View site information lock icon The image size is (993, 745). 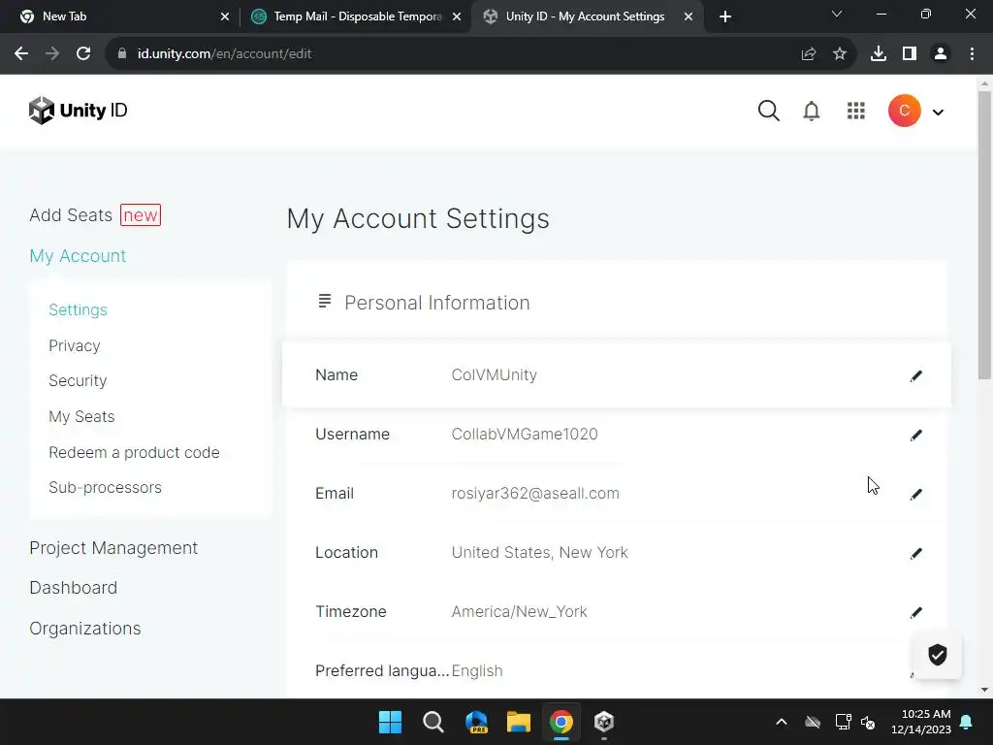(x=122, y=54)
